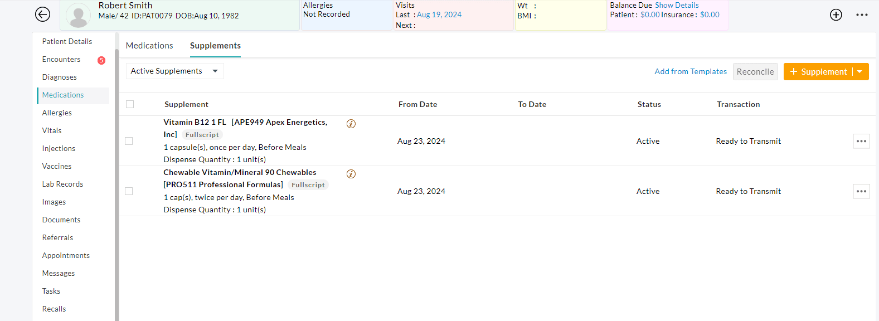Open Allergies in the sidebar
Viewport: 879px width, 321px height.
tap(57, 113)
